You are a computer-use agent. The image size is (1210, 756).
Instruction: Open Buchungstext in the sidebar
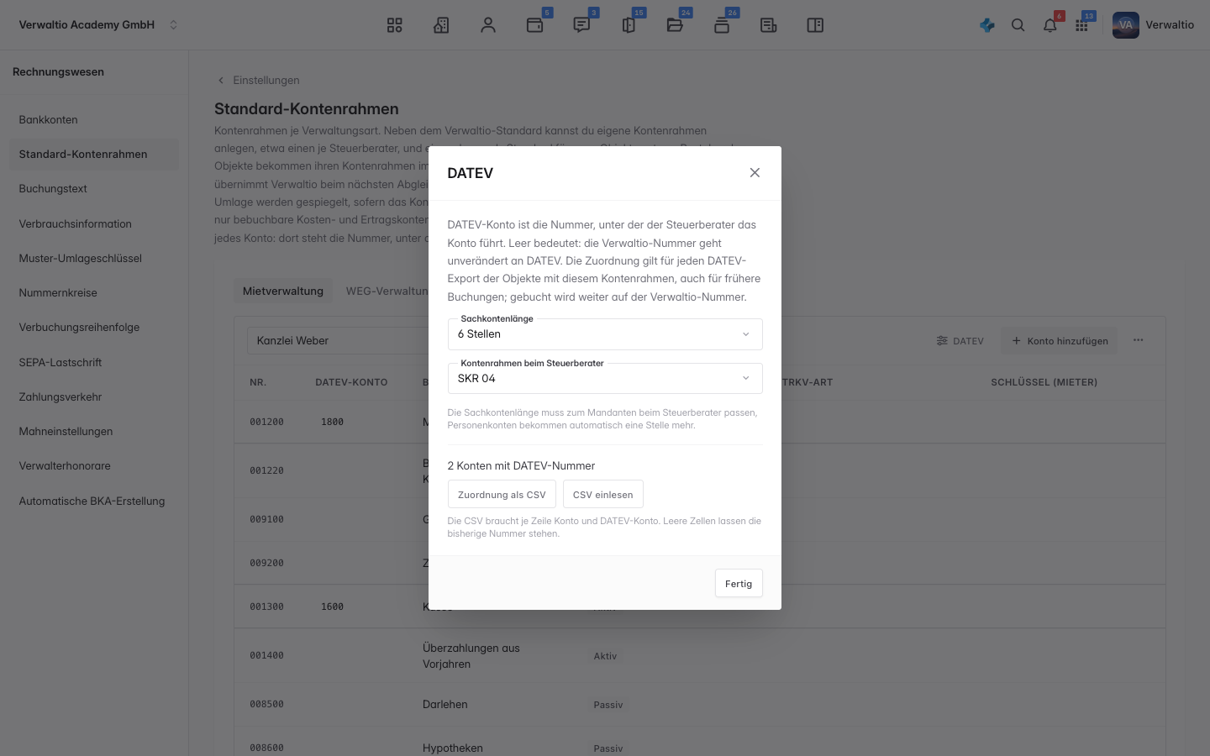94,189
